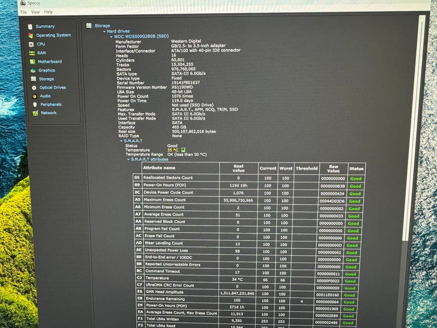Click Total LBAs Written attribute
Viewport: 437px width, 328px height.
tap(163, 319)
